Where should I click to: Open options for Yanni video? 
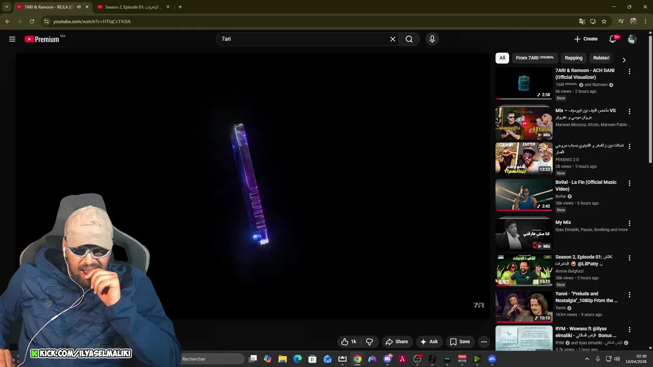click(x=629, y=295)
